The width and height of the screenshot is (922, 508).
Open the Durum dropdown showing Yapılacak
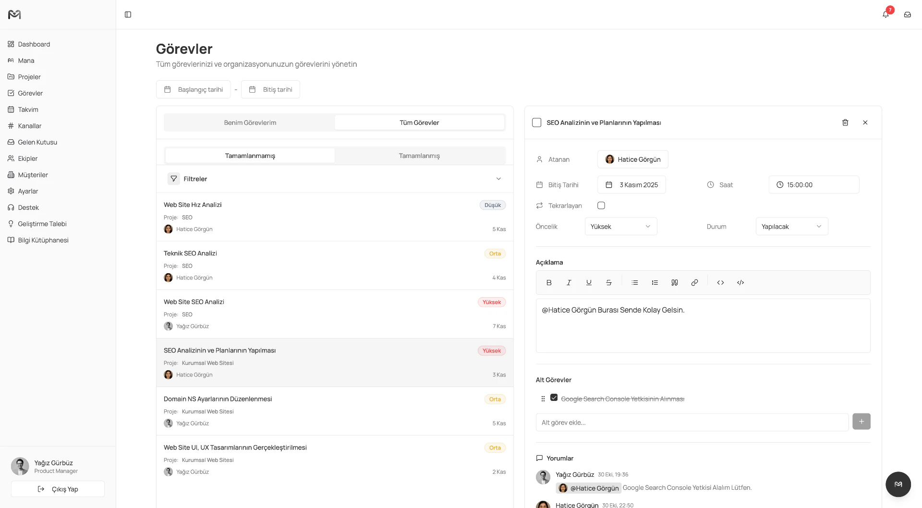click(x=791, y=226)
